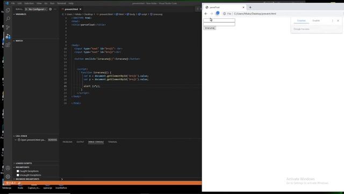The image size is (344, 194).
Task: Open the Explorer view in activity bar
Action: click(x=8, y=10)
